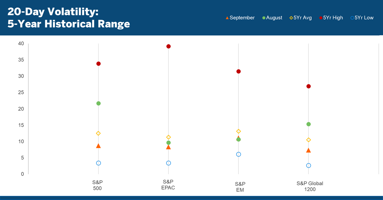Click the S&P EM axis label
Image resolution: width=383 pixels, height=200 pixels.
(x=240, y=187)
